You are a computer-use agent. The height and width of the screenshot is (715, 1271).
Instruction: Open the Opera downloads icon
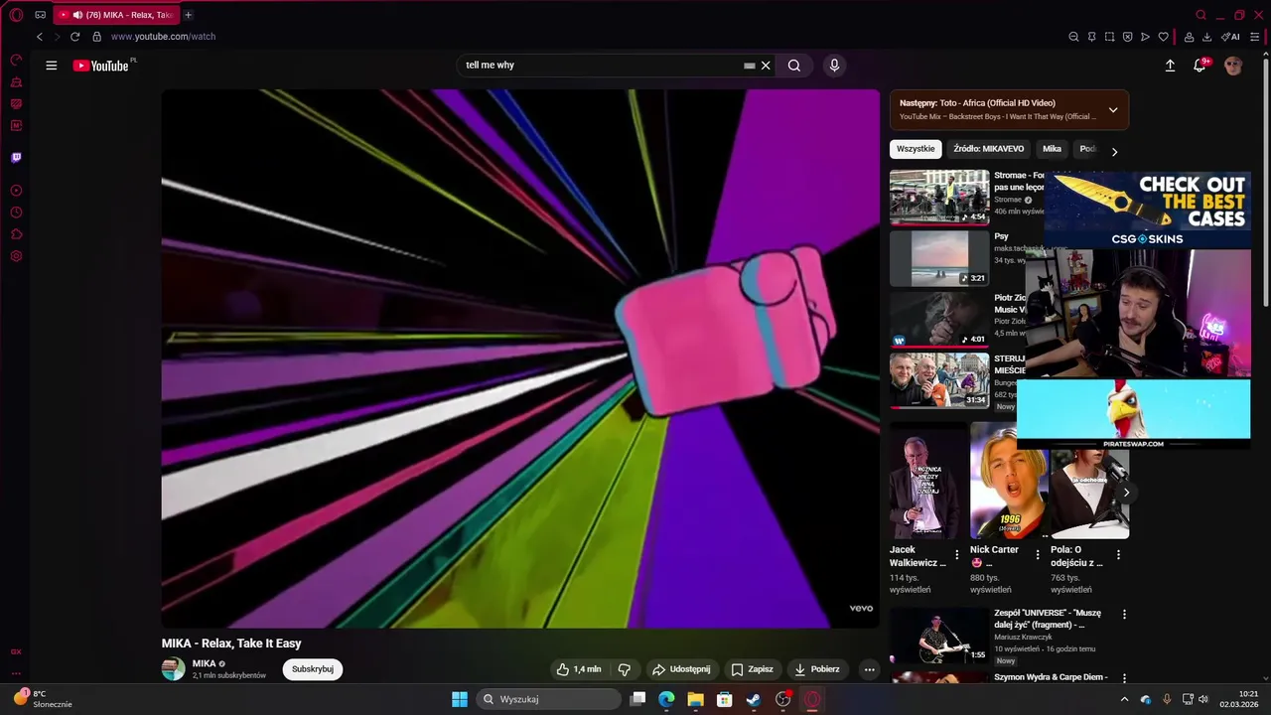coord(1206,37)
